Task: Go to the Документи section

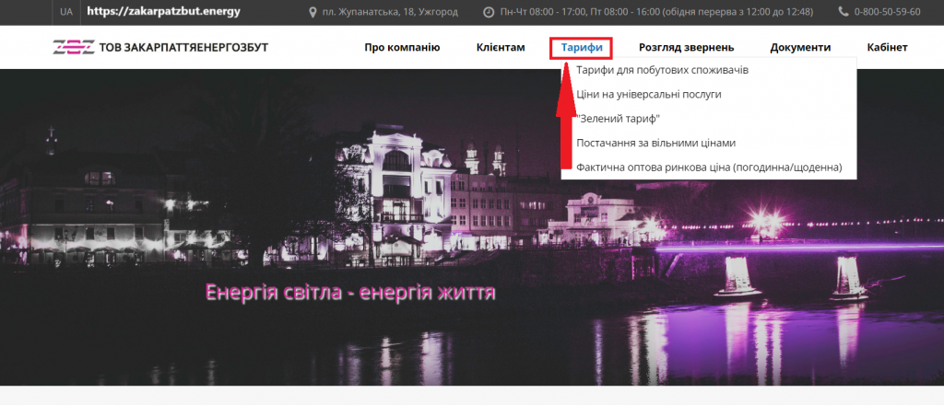Action: click(x=800, y=47)
